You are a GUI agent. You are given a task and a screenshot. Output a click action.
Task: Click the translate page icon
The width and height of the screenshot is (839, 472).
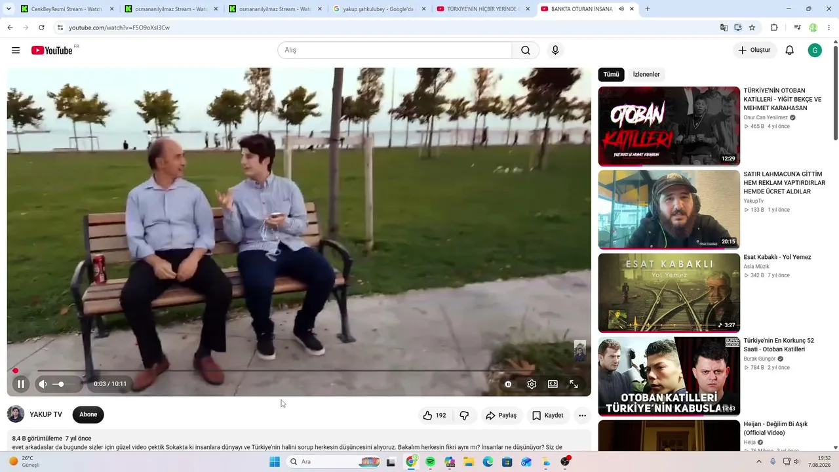pyautogui.click(x=724, y=28)
